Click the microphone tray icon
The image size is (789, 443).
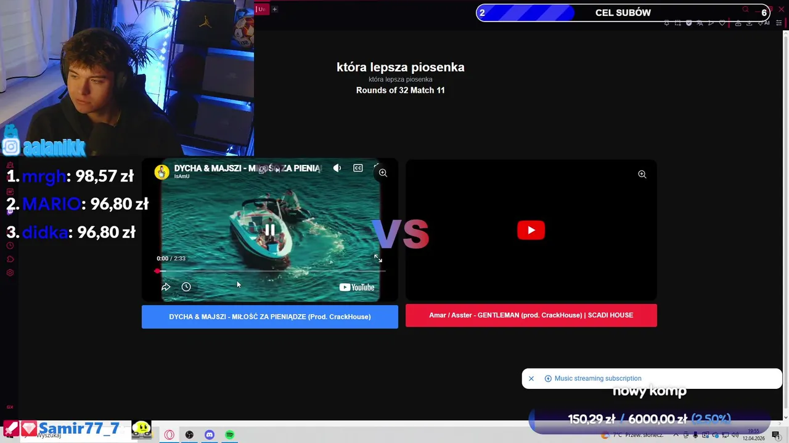(x=695, y=435)
